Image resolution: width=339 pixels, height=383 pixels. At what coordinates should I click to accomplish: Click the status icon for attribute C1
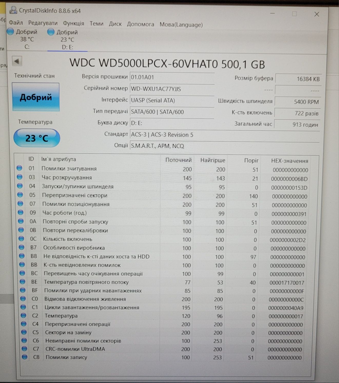pyautogui.click(x=23, y=307)
